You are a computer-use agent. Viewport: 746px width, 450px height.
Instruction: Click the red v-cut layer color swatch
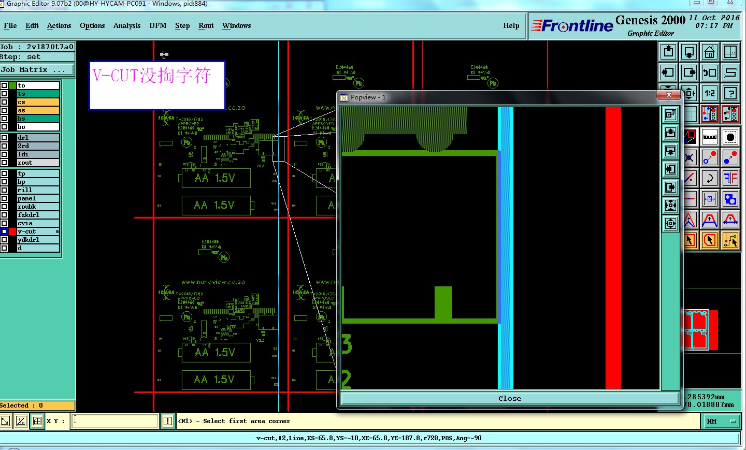[x=12, y=231]
